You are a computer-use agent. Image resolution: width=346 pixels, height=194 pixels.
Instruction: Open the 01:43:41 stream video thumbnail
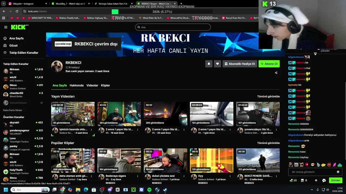pyautogui.click(x=258, y=114)
